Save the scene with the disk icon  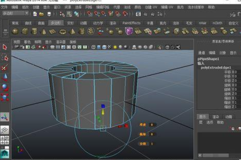click(49, 14)
